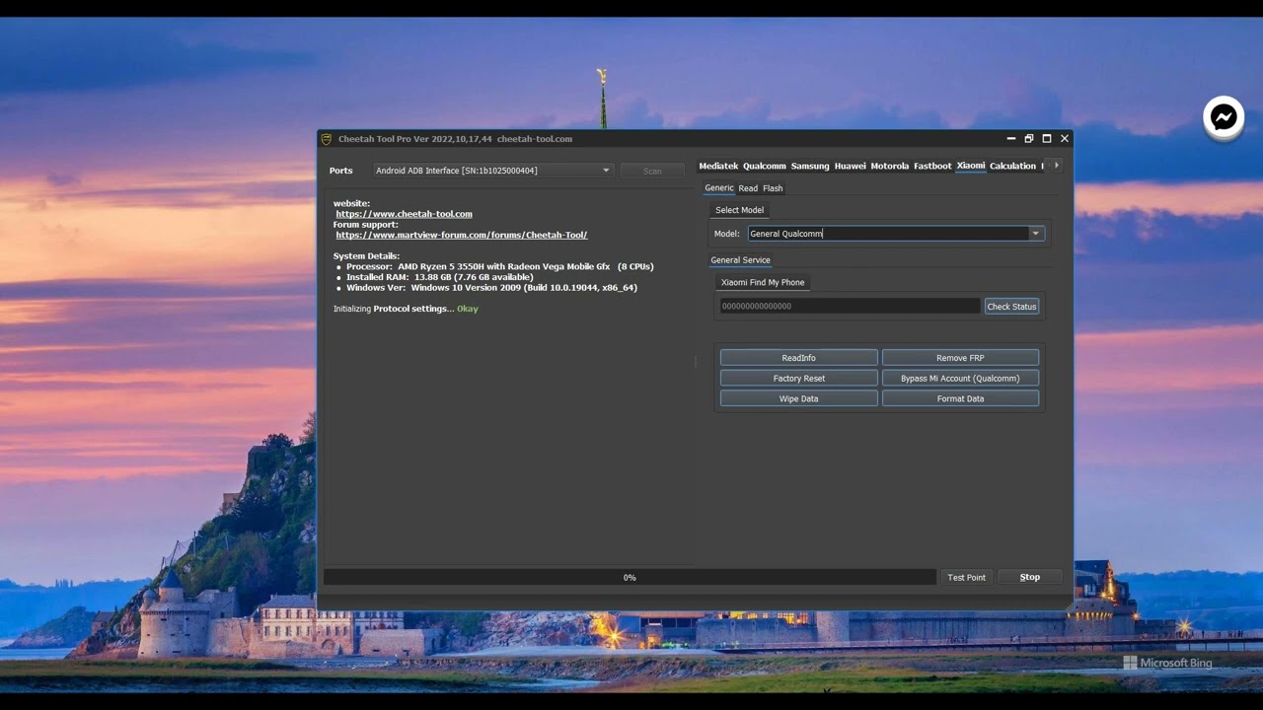Maximize the Cheetah Tool Pro window
Viewport: 1263px width, 710px height.
click(x=1047, y=139)
